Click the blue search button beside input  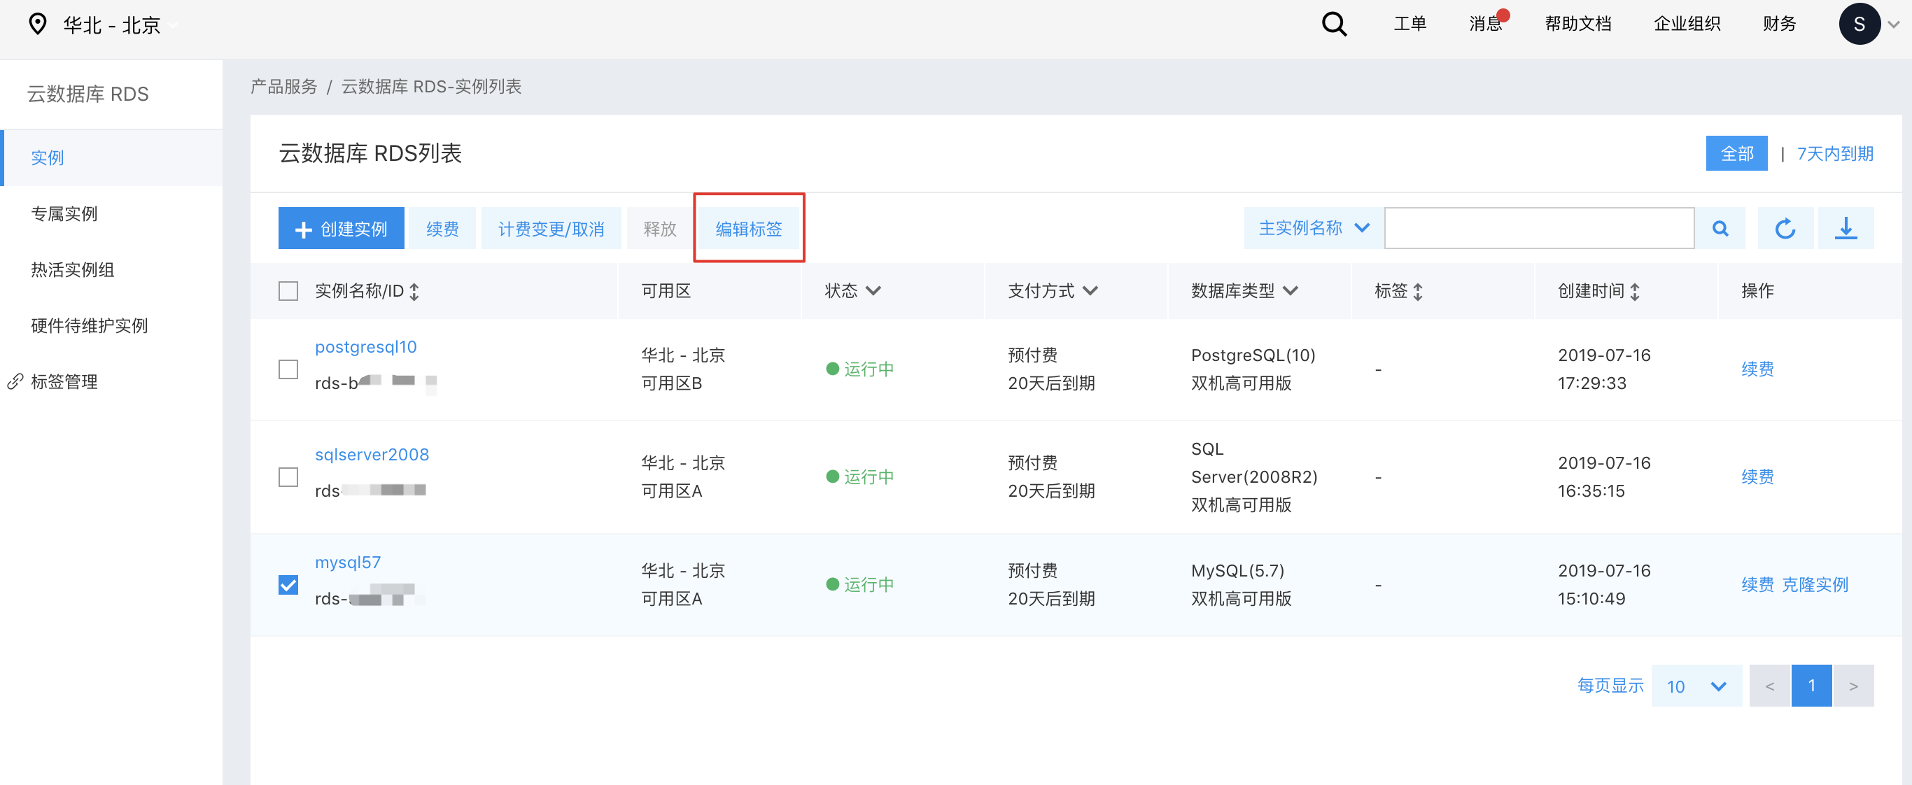tap(1720, 229)
